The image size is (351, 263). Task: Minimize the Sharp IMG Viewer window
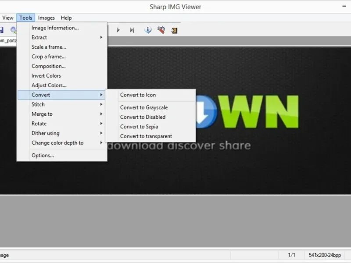point(344,6)
